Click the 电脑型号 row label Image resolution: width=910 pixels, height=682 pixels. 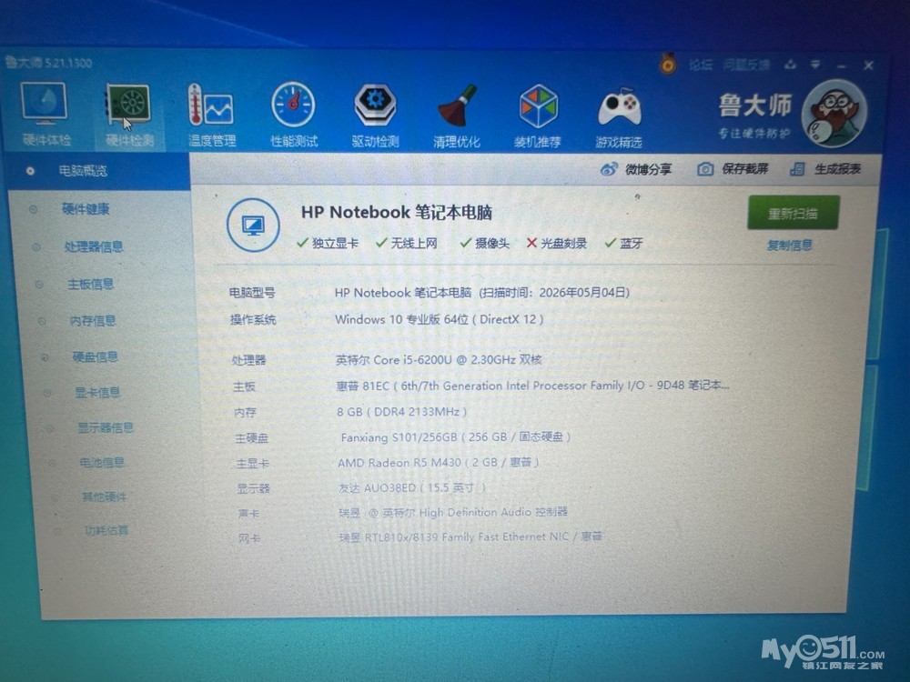[252, 293]
